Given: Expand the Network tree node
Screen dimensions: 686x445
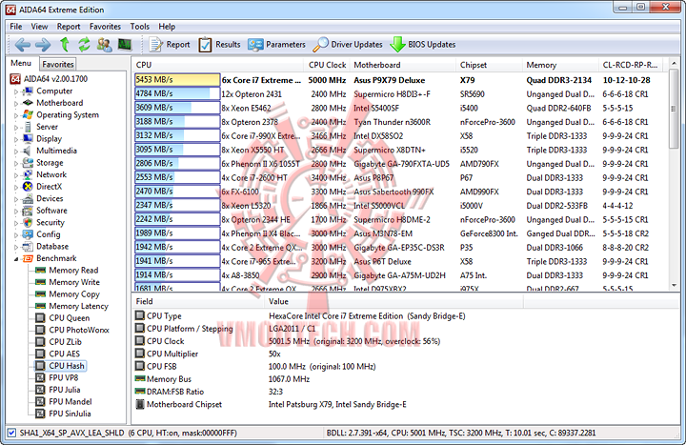Looking at the screenshot, I should 16,175.
